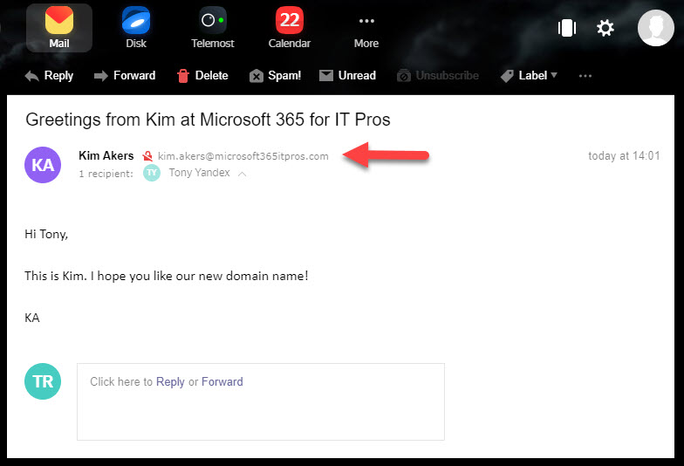Click the 'Hi Tony,' greeting line

click(46, 234)
